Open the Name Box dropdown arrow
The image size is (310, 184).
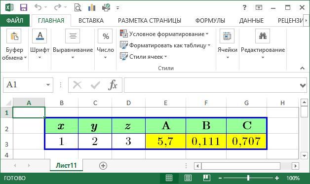click(x=48, y=85)
